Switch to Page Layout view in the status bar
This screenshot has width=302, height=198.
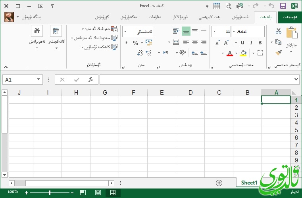(98, 192)
